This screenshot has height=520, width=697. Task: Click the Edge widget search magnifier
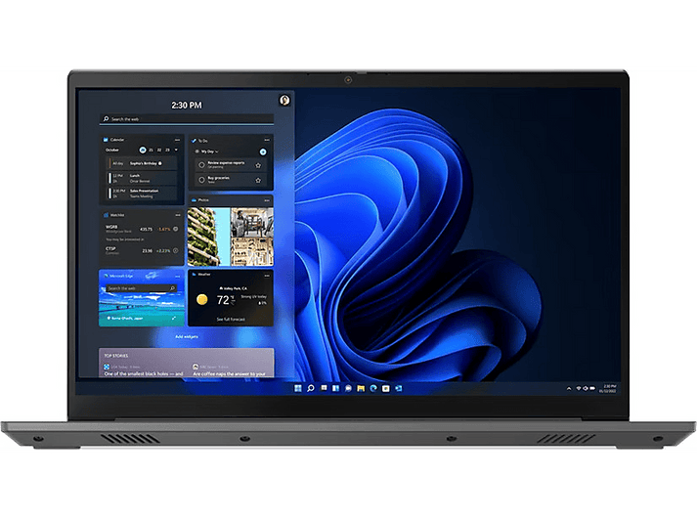point(172,288)
